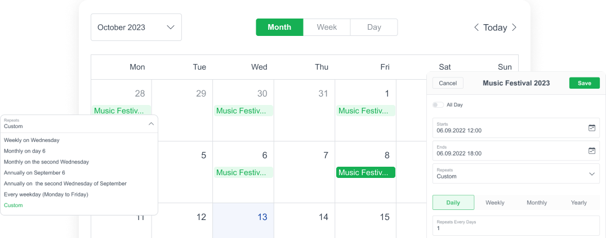
Task: Cancel editing the event
Action: [448, 83]
